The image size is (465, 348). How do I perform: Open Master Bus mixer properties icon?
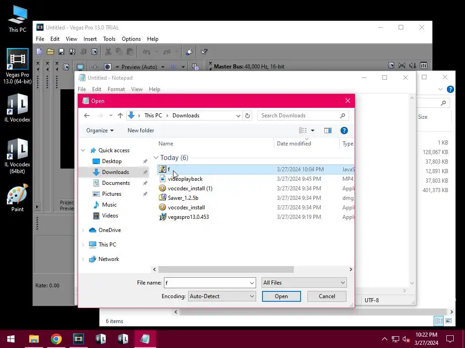pyautogui.click(x=424, y=66)
